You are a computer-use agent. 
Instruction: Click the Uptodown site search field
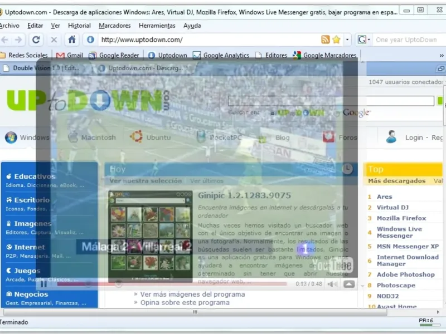[331, 101]
